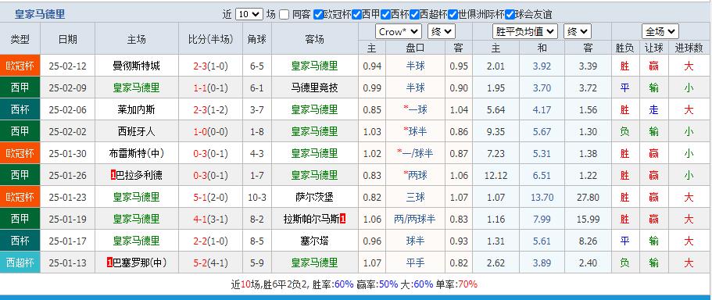
Task: Open 拉斯帕尔马斯 away team link
Action: click(312, 220)
